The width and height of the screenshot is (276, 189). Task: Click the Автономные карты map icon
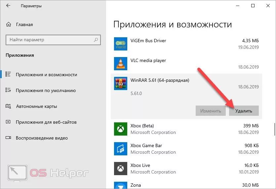point(8,106)
